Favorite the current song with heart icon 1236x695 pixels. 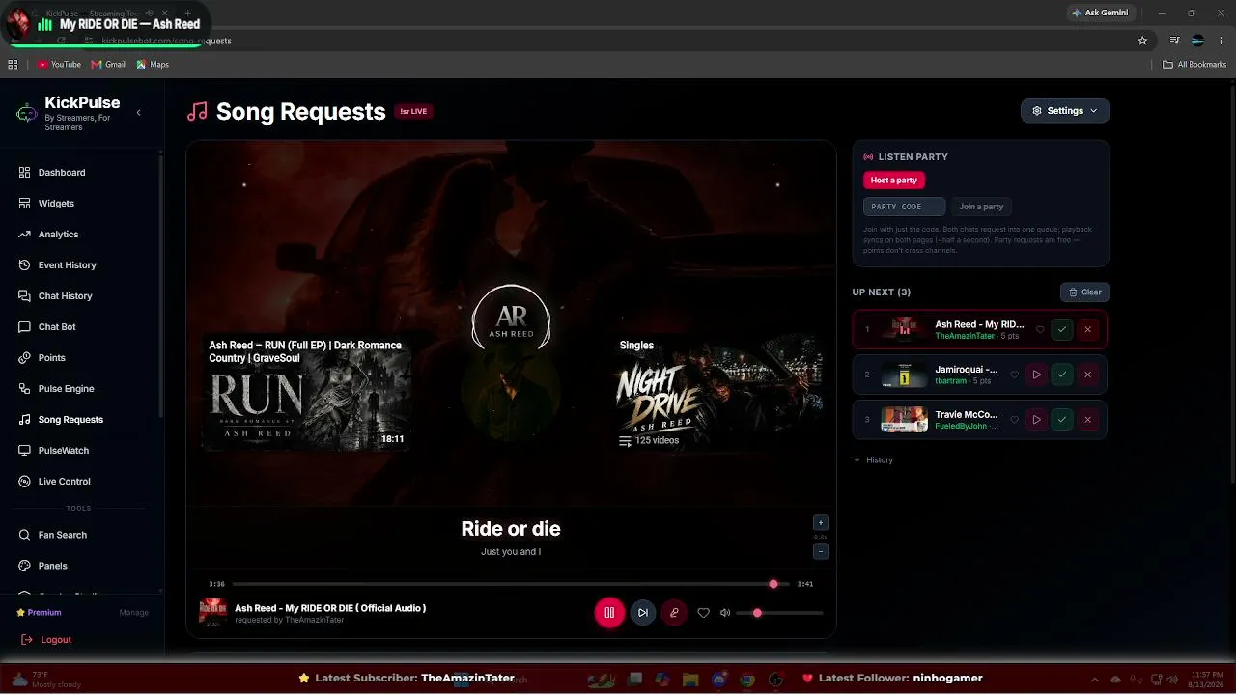(x=703, y=613)
